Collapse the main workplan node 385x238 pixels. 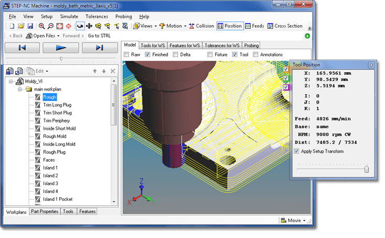20,89
